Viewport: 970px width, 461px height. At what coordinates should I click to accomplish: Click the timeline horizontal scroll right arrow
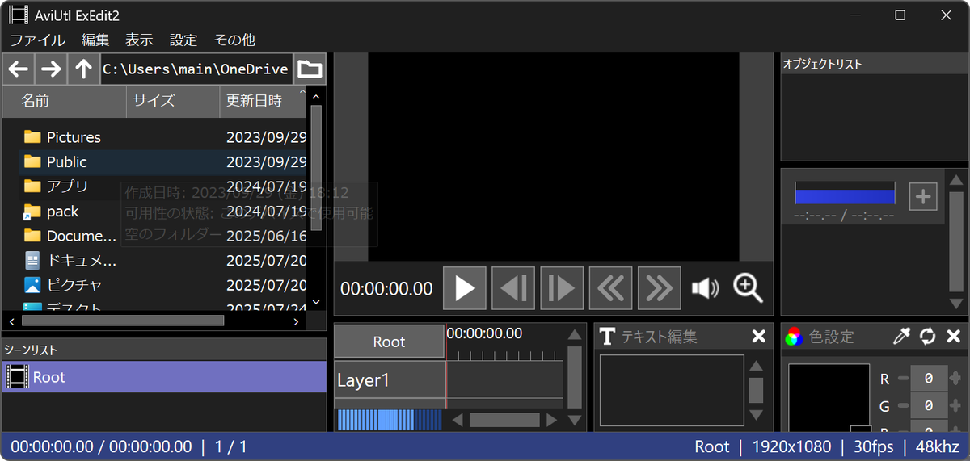[551, 420]
